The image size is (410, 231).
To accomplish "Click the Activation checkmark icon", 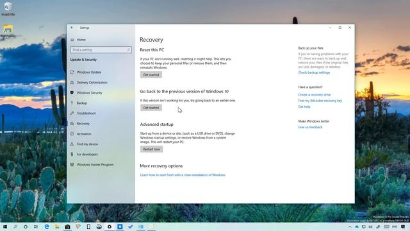I will [x=72, y=134].
